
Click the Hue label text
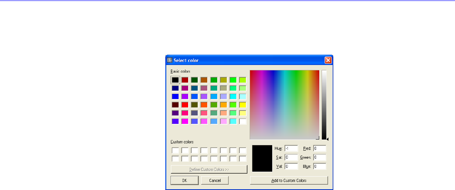click(x=278, y=148)
